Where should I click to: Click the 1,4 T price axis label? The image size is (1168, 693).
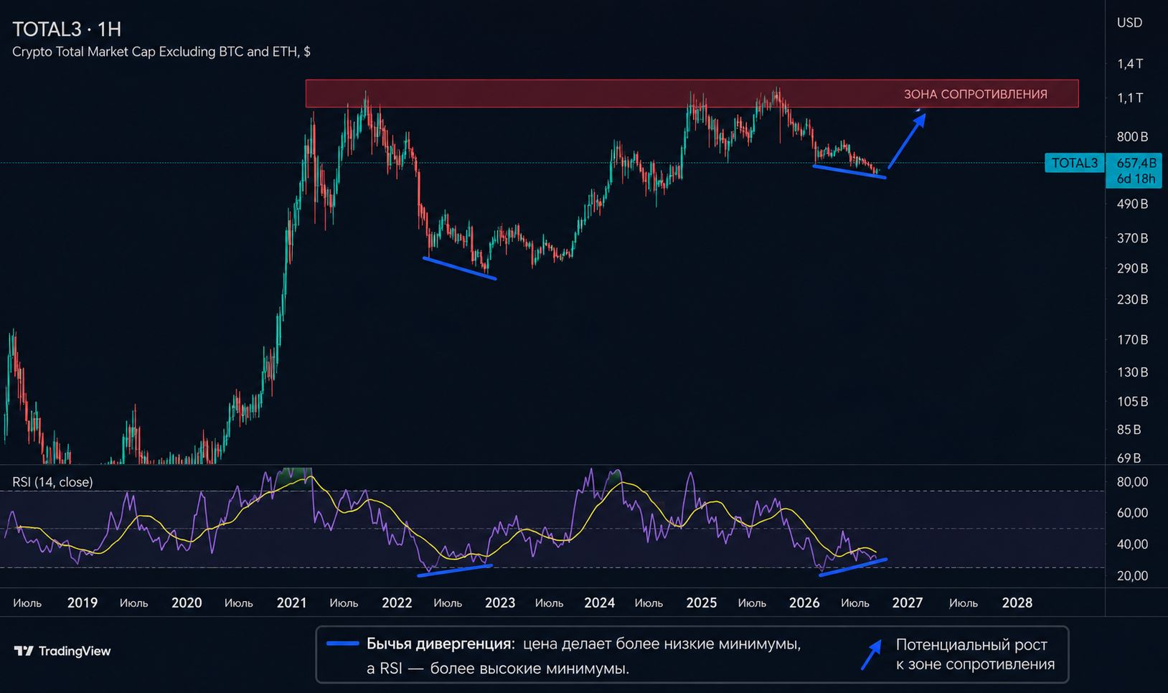[1130, 64]
